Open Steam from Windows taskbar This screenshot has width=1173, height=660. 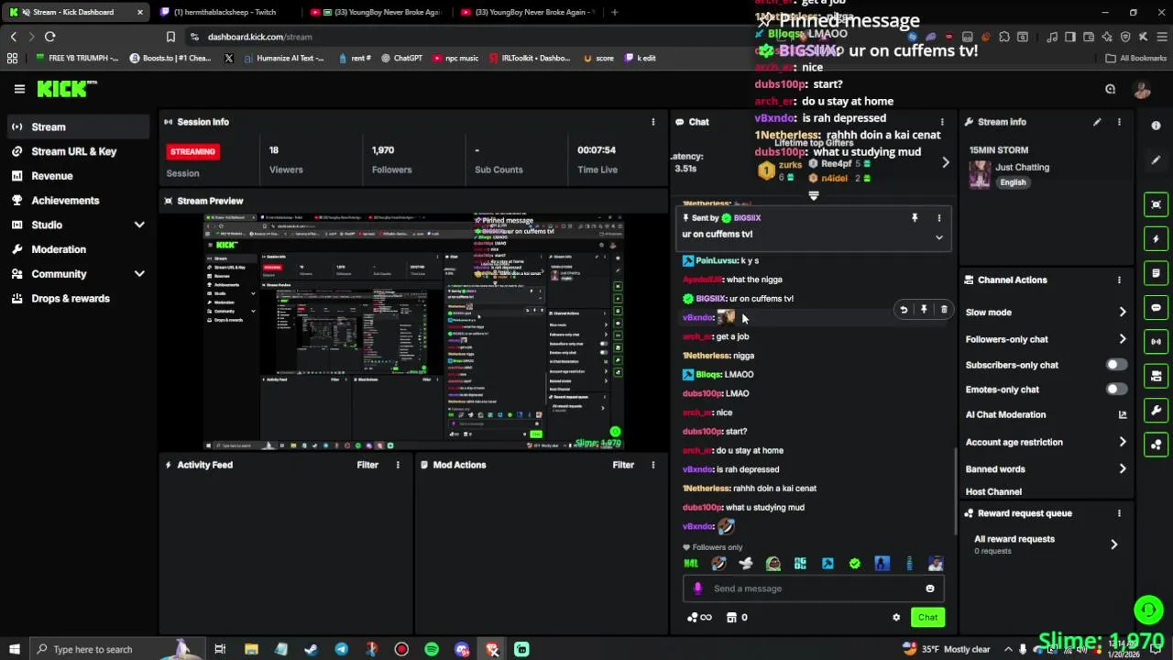[x=311, y=649]
